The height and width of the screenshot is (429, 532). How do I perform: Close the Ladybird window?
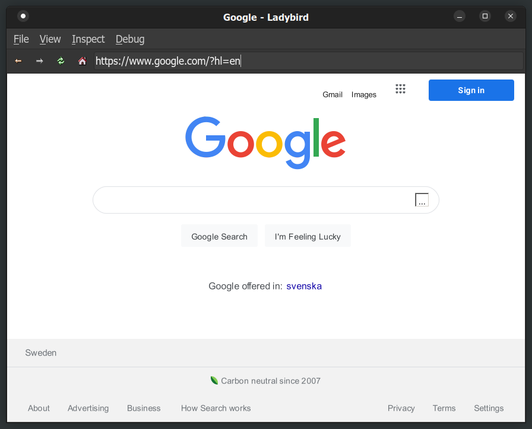coord(510,16)
